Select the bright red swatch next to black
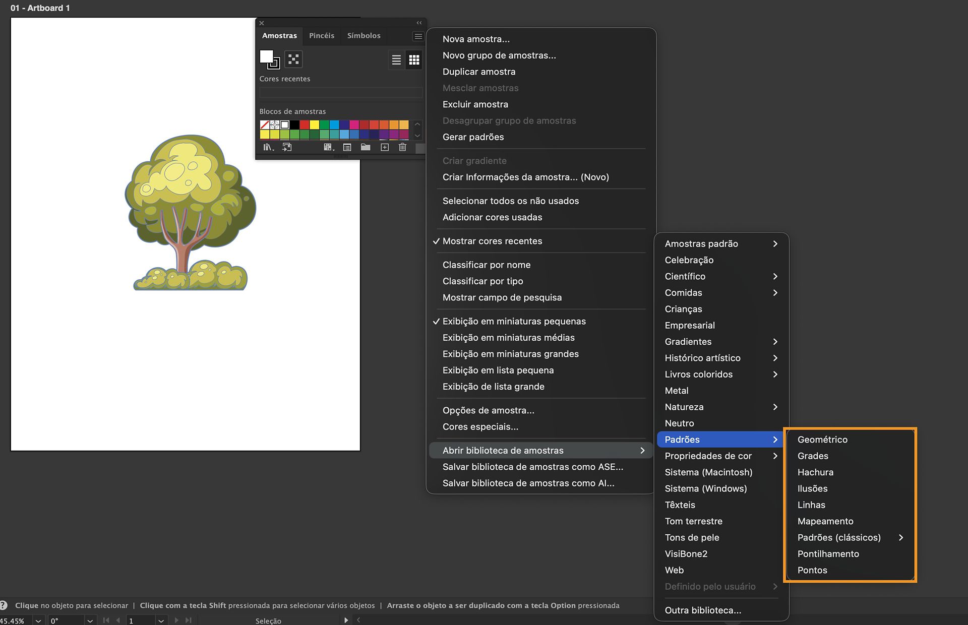Image resolution: width=968 pixels, height=625 pixels. coord(305,125)
